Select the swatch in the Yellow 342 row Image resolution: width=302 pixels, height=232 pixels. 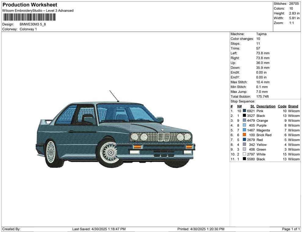point(244,145)
